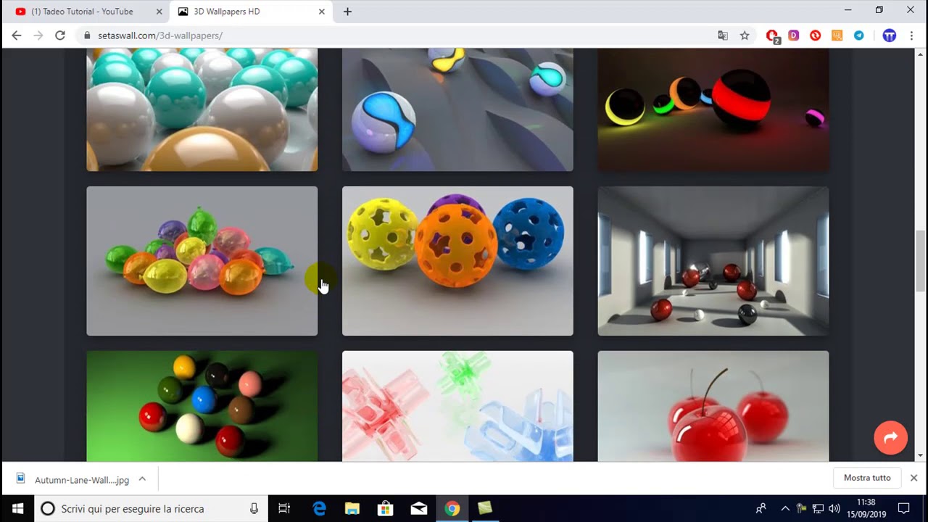Close the Tadeo Tutorial YouTube tab
The height and width of the screenshot is (522, 928).
click(159, 12)
